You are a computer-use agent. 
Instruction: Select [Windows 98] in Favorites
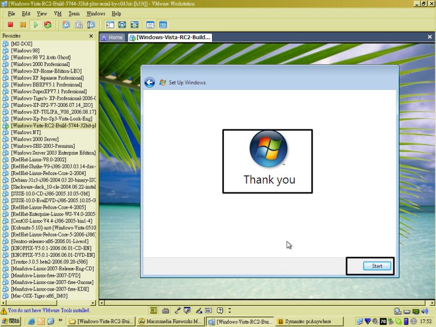25,50
